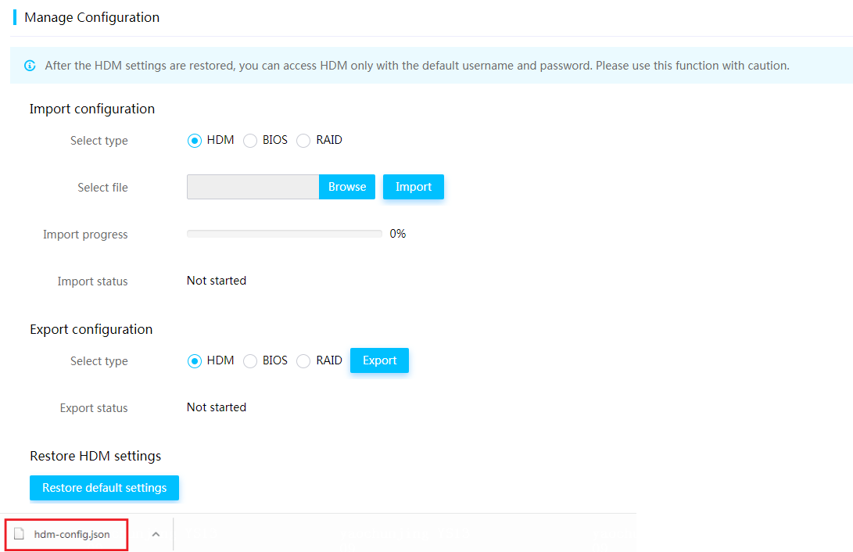Click the Import button

pos(414,187)
